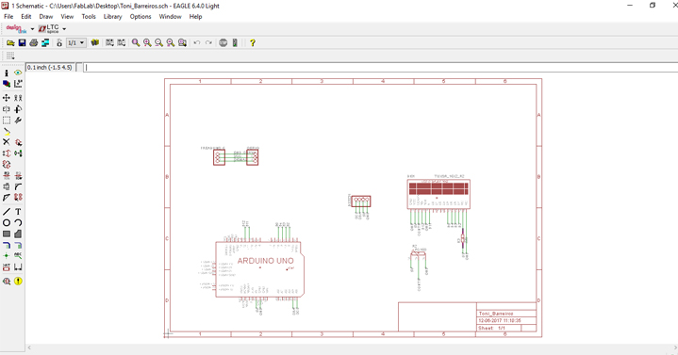Click the ARDUINO UNO component
The image size is (678, 355).
pos(260,269)
